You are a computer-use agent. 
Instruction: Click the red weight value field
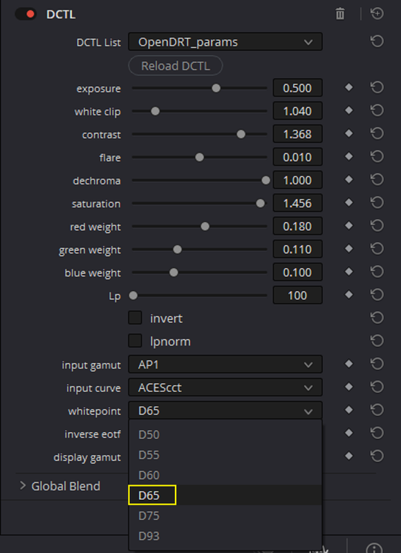(297, 226)
